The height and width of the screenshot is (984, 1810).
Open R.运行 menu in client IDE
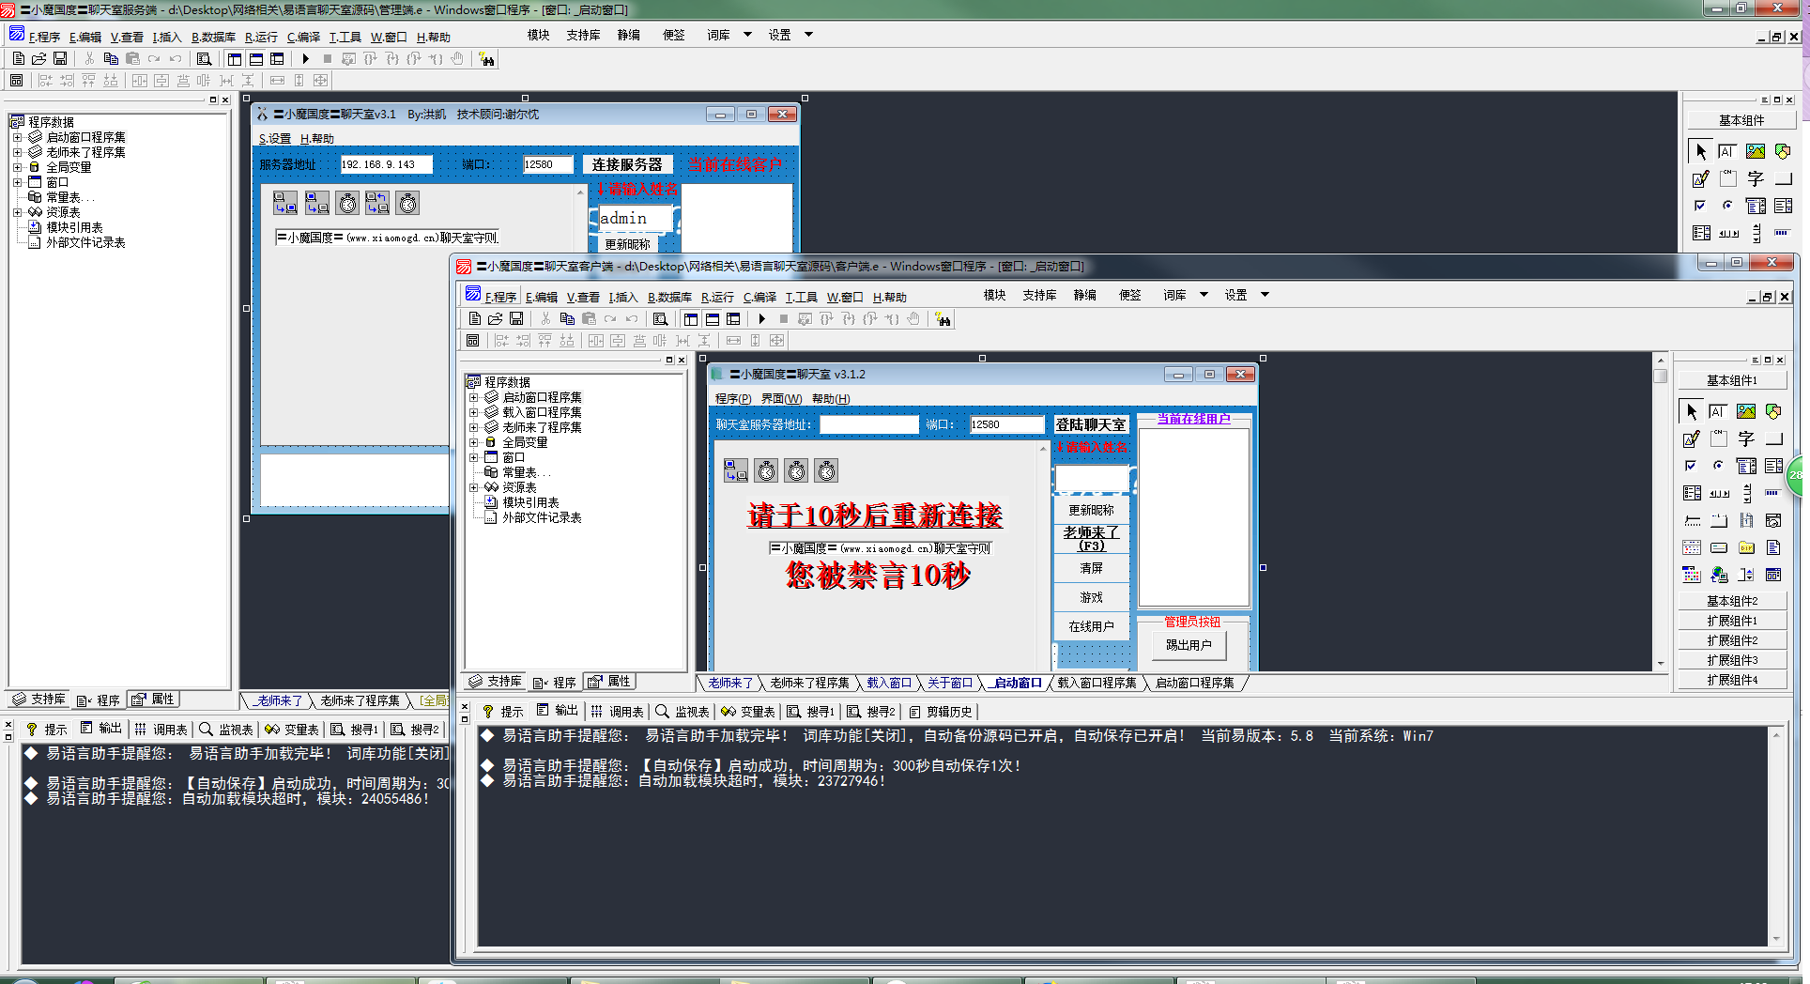pyautogui.click(x=717, y=297)
